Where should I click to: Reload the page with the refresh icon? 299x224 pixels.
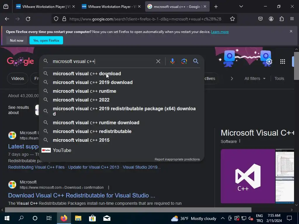click(x=28, y=19)
